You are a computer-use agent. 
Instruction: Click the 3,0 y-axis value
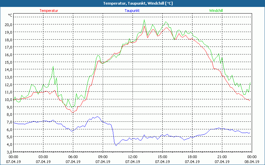click(9, 152)
